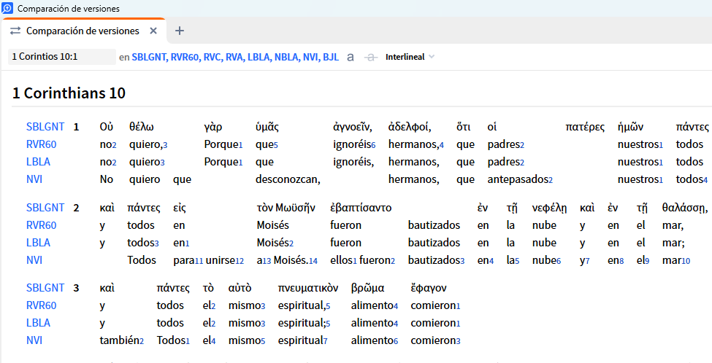The image size is (712, 363).
Task: Click Greek word ἡμῶν in verse 1
Action: (630, 127)
